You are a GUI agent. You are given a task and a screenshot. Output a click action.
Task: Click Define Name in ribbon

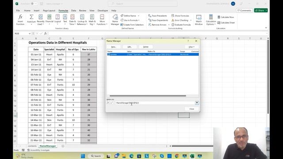128,16
